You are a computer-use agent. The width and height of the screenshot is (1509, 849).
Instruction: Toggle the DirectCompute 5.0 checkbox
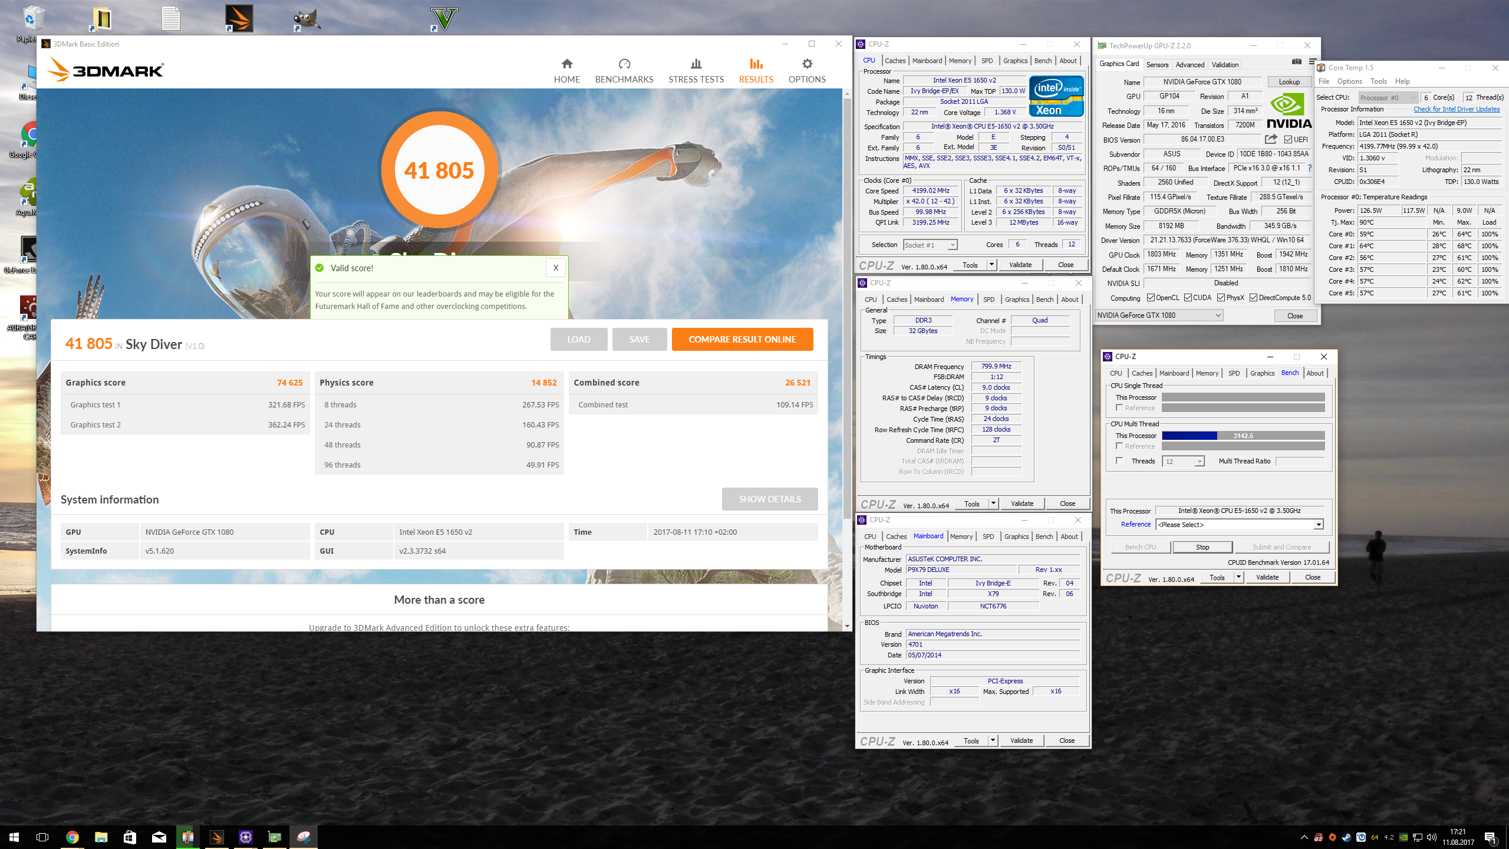pos(1254,298)
